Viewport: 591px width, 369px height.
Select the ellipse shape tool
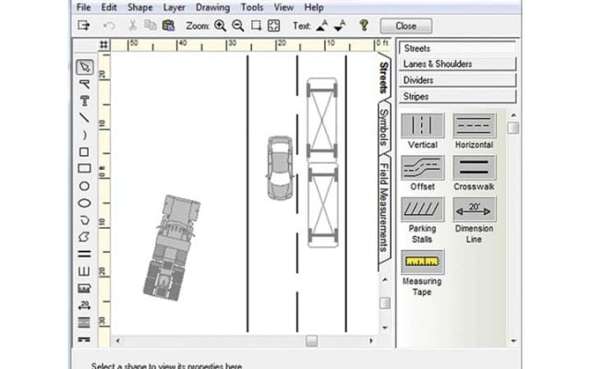[x=84, y=202]
